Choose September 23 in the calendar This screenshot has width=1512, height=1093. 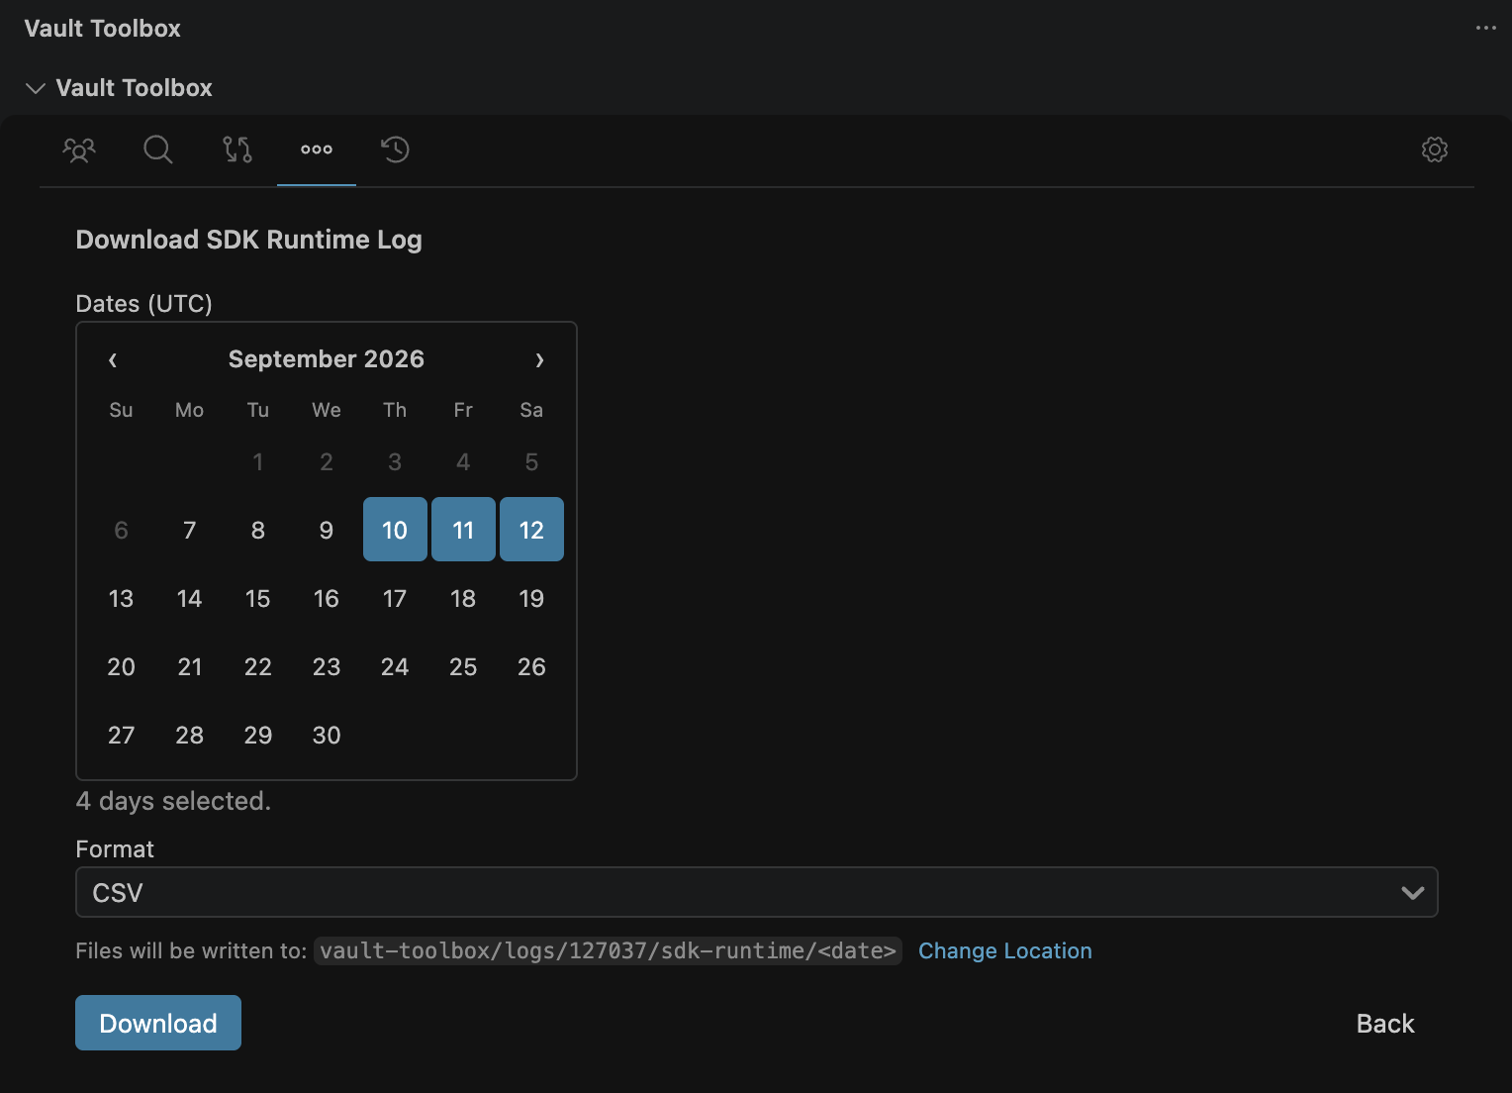coord(327,666)
